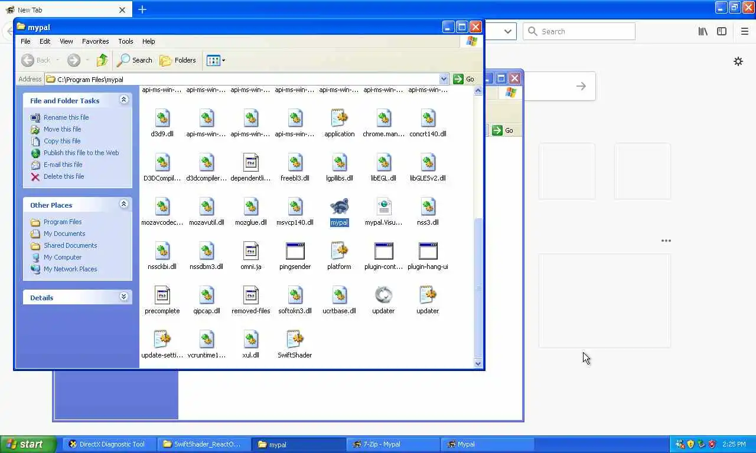Click Move this file link
Viewport: 756px width, 453px height.
click(62, 129)
